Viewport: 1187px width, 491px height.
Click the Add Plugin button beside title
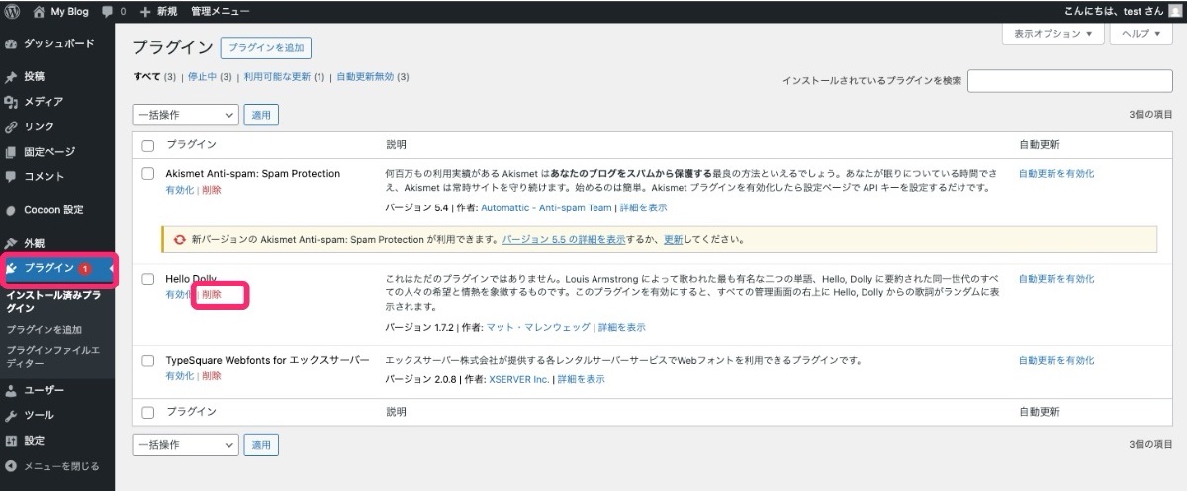266,47
